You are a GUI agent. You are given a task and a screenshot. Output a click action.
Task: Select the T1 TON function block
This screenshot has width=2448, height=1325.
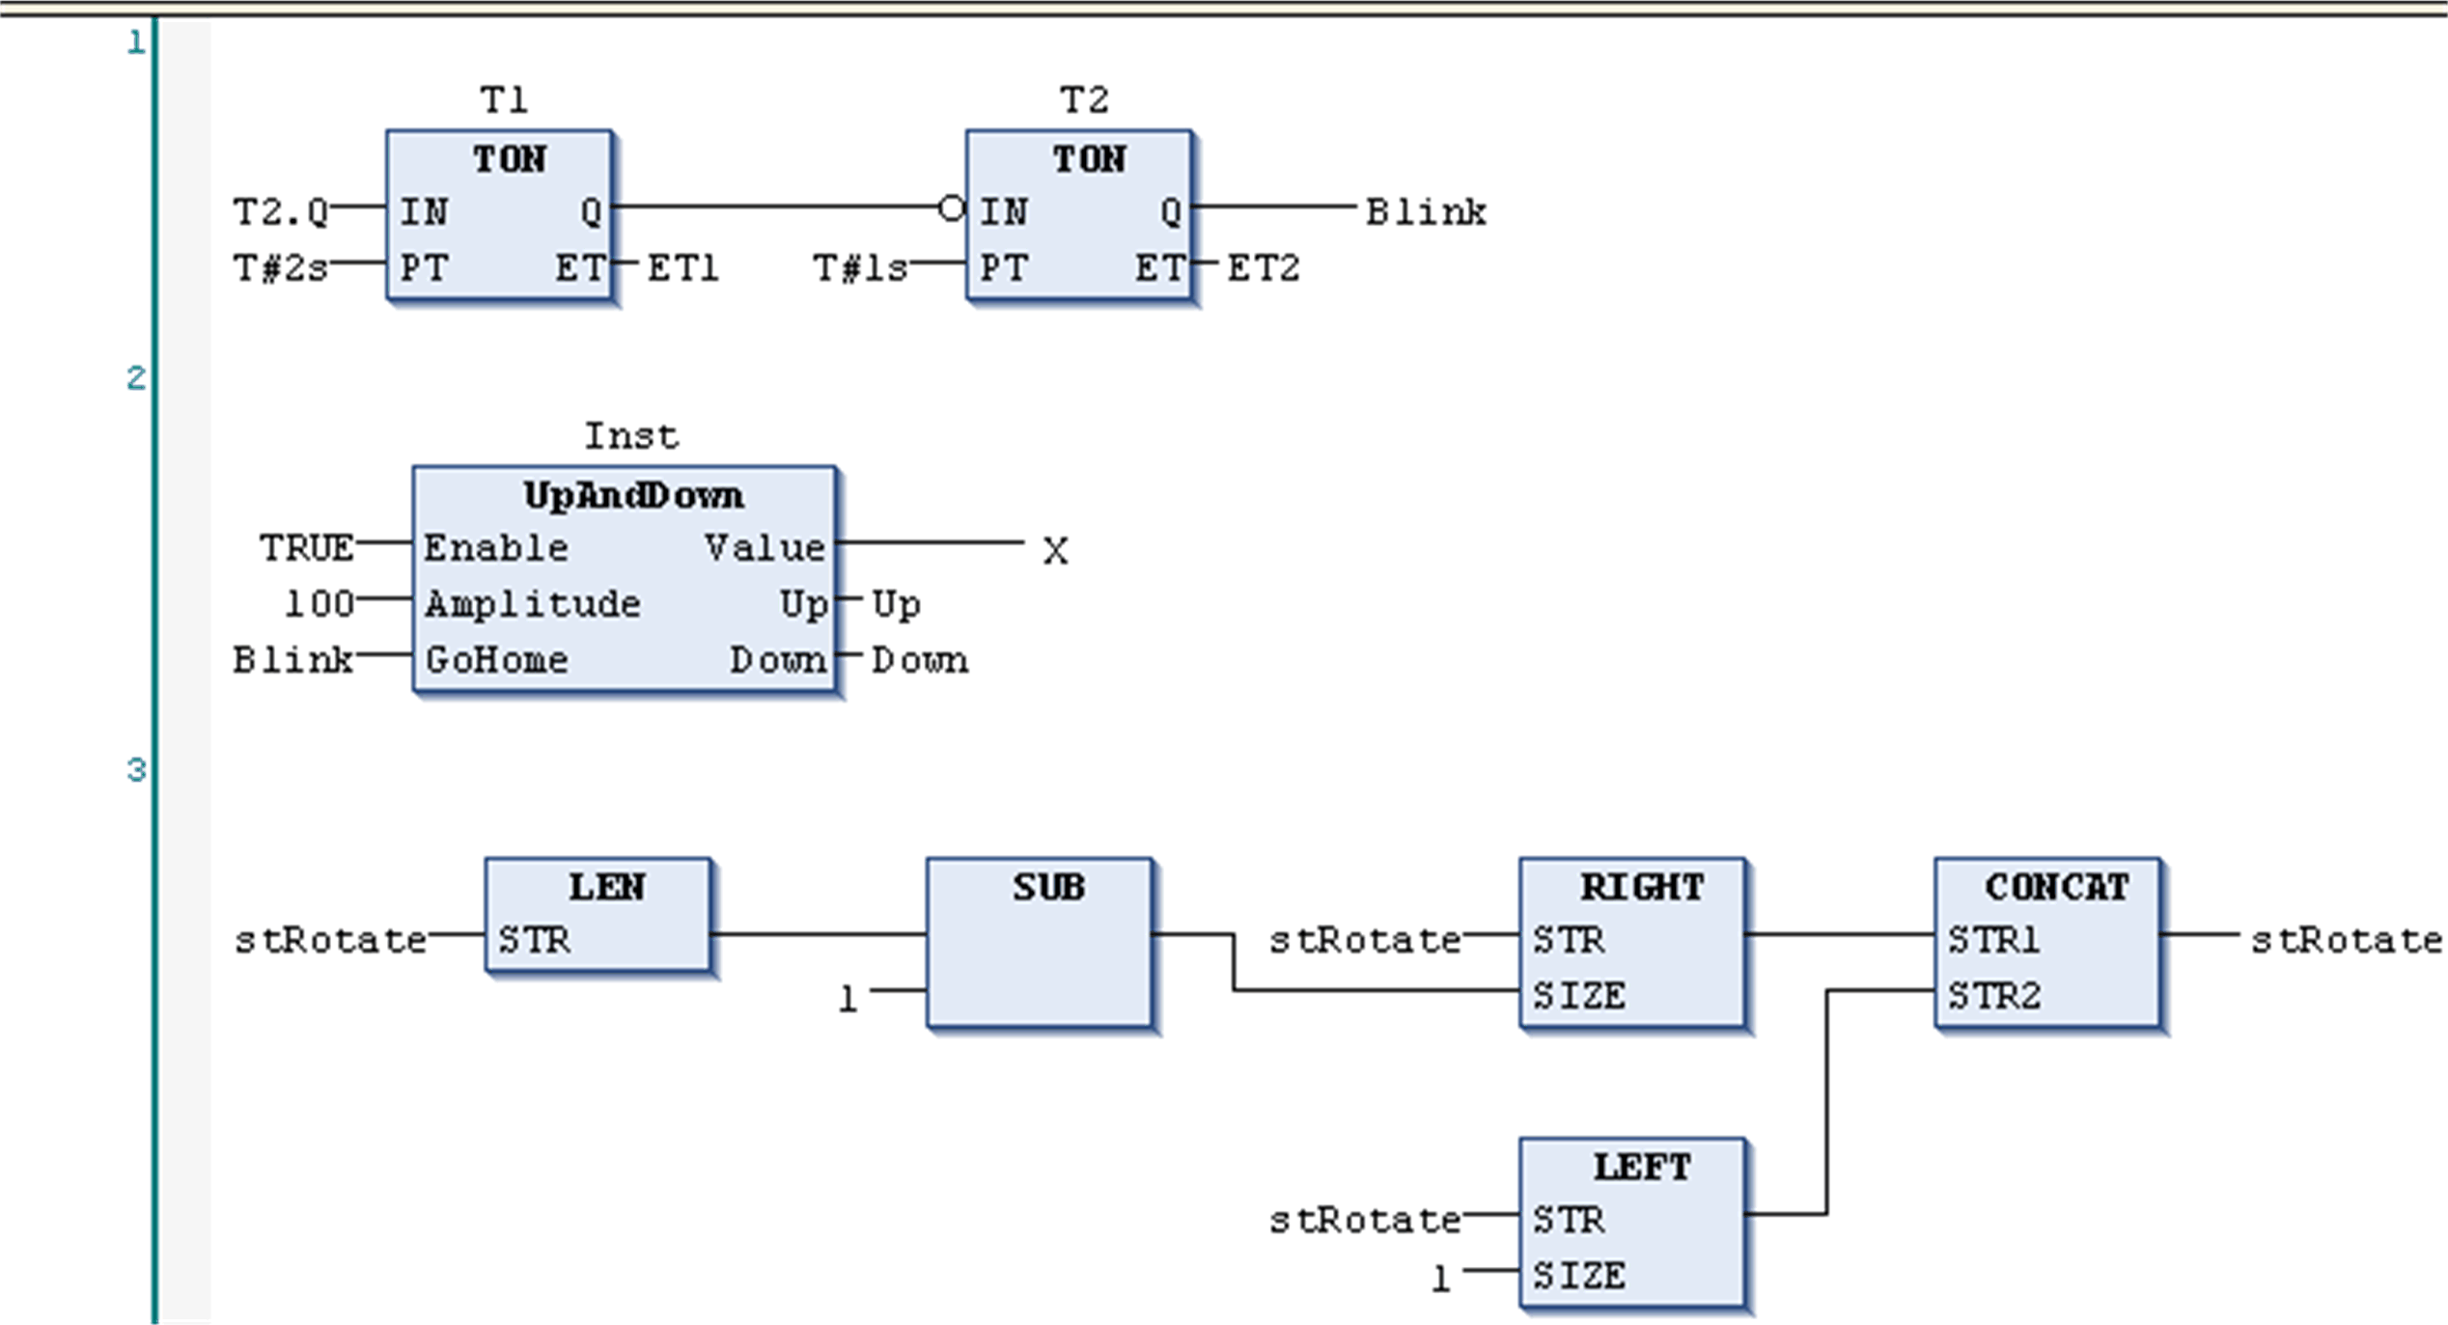[497, 212]
